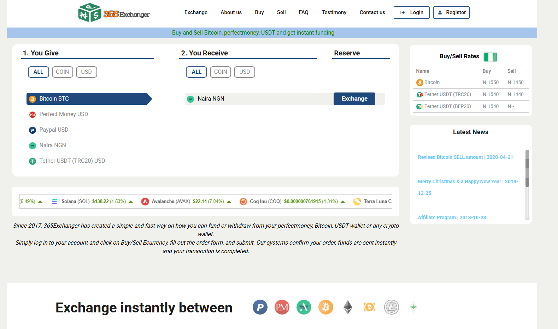This screenshot has height=329, width=558.
Task: Click the Perfect Money PM icon
Action: click(33, 115)
